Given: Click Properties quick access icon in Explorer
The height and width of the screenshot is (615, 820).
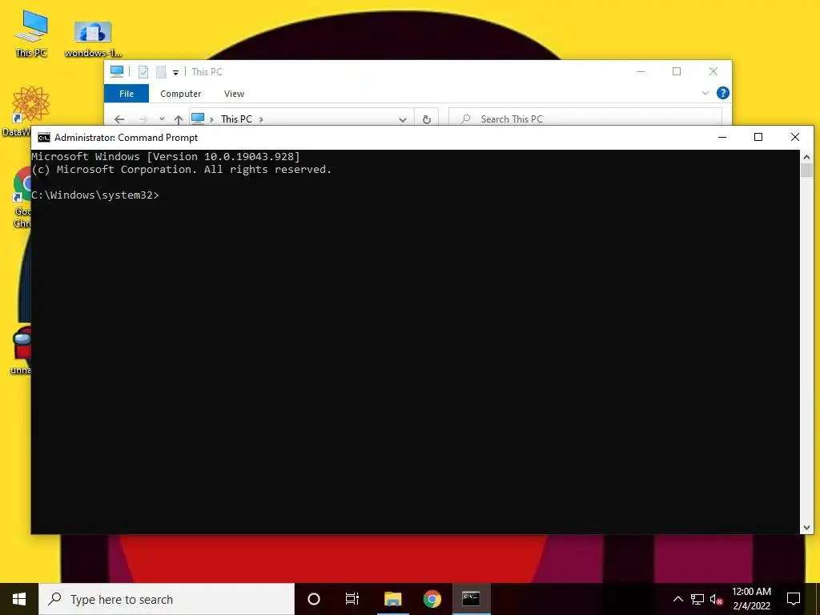Looking at the screenshot, I should click(143, 71).
